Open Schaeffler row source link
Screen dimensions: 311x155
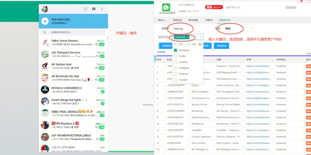click(258, 130)
